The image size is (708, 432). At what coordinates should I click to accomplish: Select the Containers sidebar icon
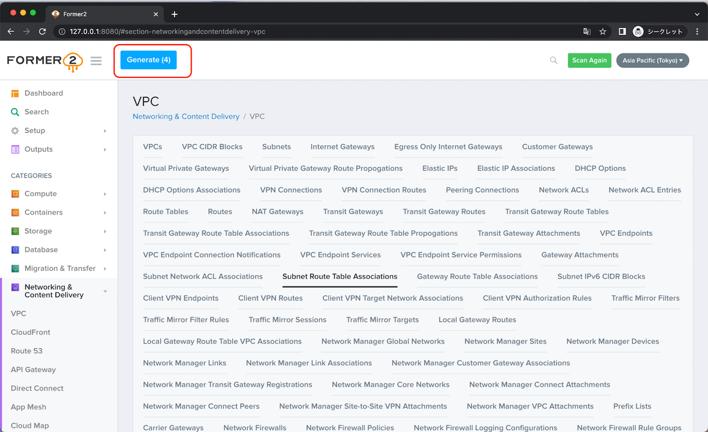click(15, 212)
